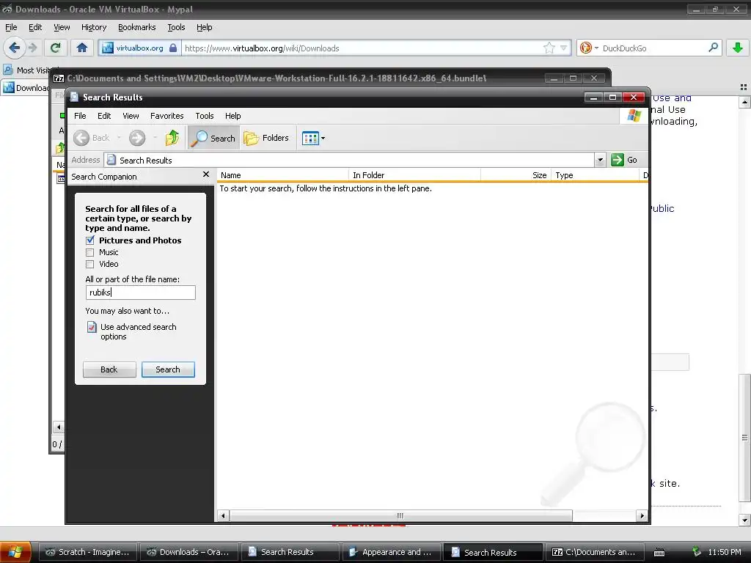The height and width of the screenshot is (563, 751).
Task: Click the Search button in Search Companion
Action: [168, 369]
